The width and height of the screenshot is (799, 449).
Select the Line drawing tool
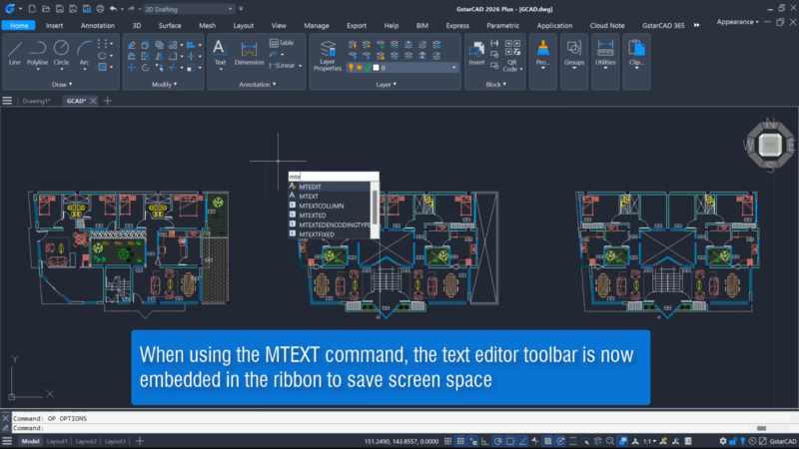click(14, 51)
